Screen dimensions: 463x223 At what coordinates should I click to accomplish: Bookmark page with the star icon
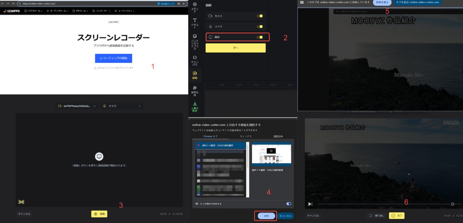[184, 4]
